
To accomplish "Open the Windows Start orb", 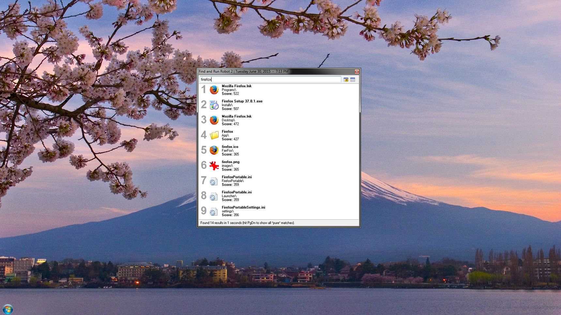I will tap(8, 309).
